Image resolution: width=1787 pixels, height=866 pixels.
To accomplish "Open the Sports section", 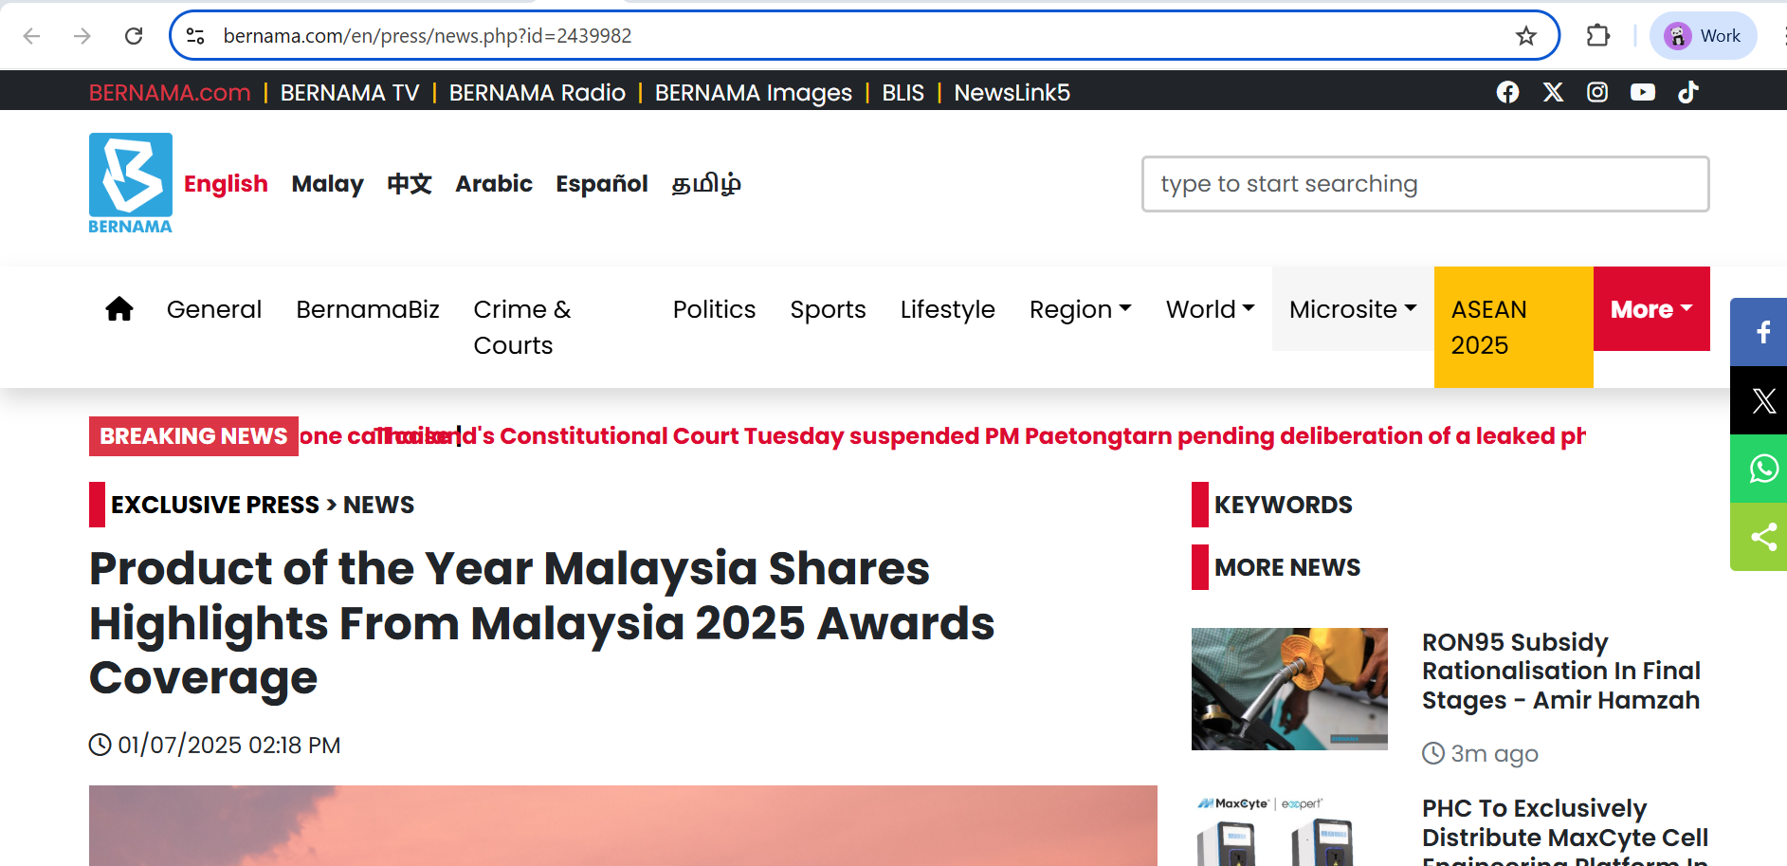I will click(x=828, y=309).
